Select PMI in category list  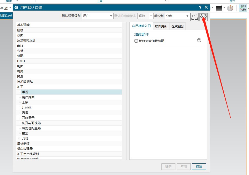[69, 77]
